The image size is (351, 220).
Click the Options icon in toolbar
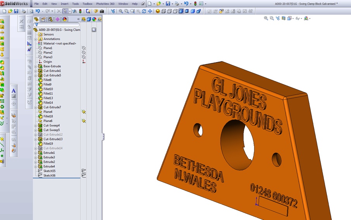tap(201, 4)
